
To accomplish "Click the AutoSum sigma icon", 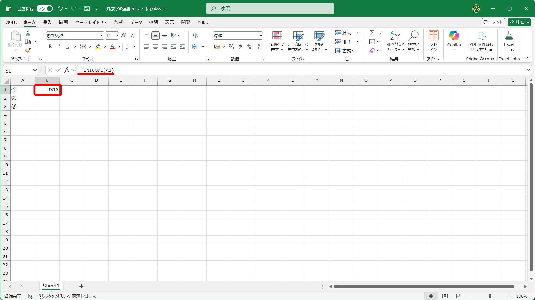I will pos(372,33).
